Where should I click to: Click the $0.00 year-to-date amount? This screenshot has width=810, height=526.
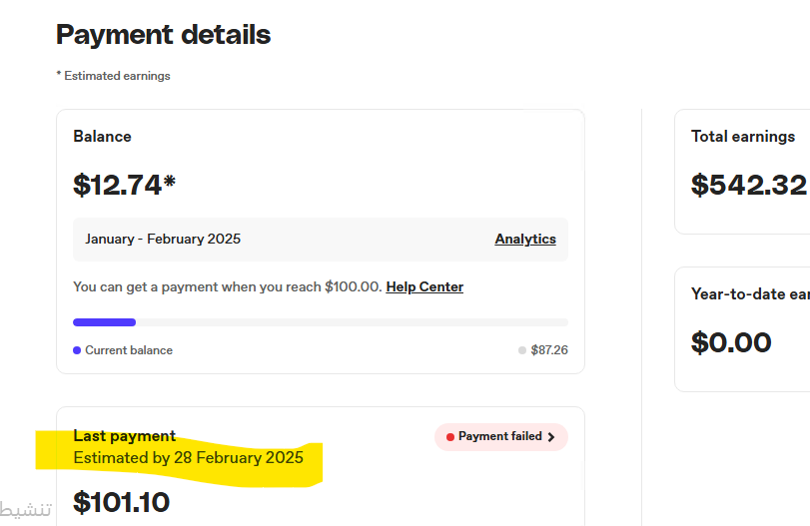[731, 342]
